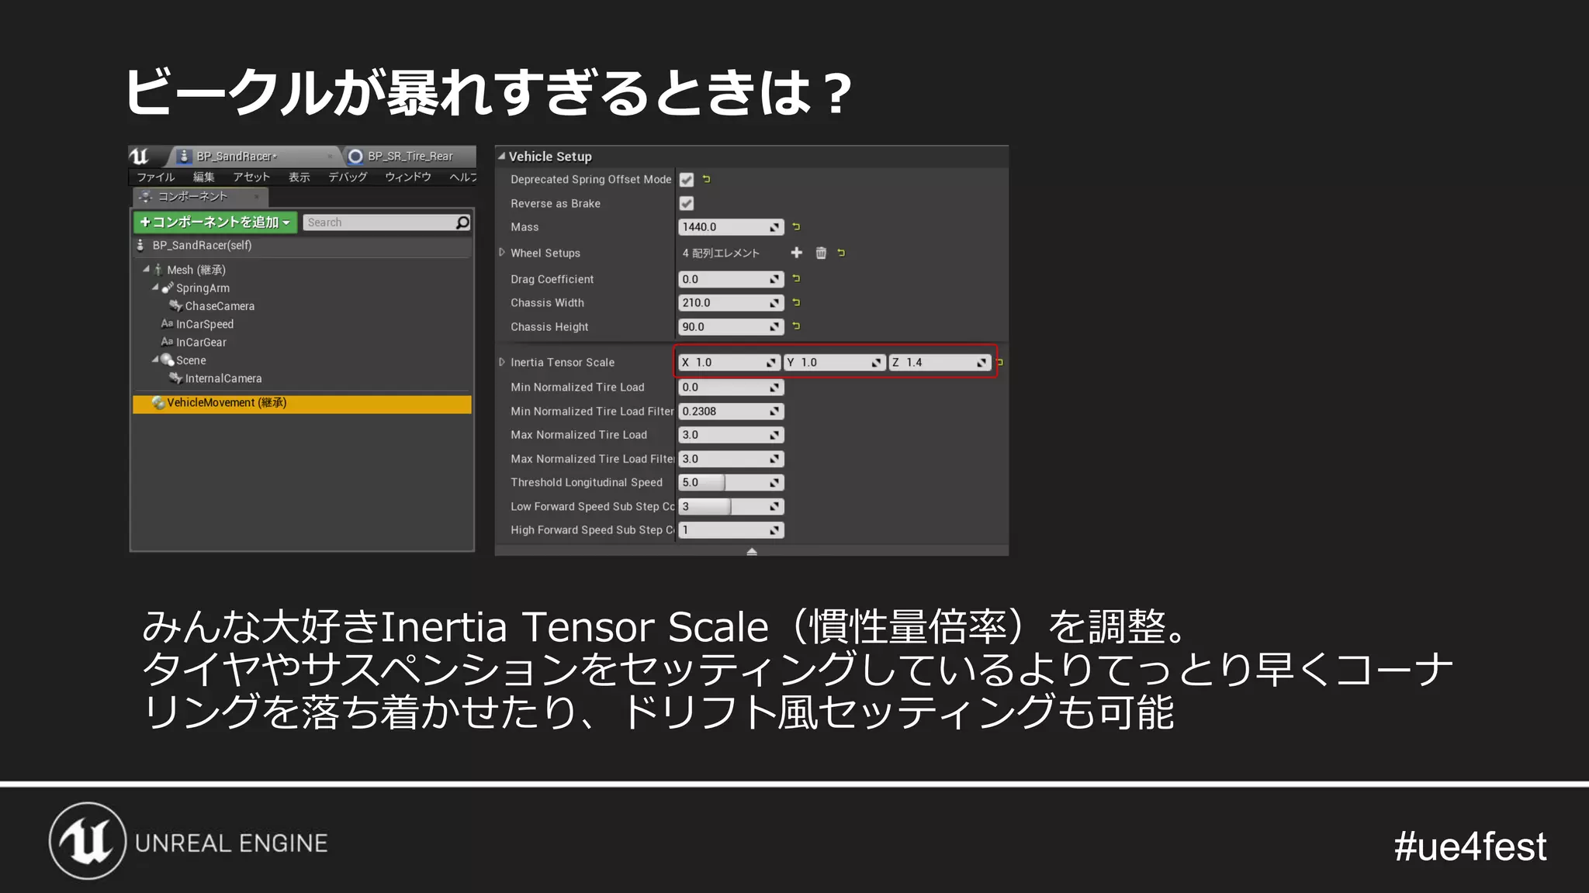1589x893 pixels.
Task: Click the Mass value field
Action: coord(731,227)
